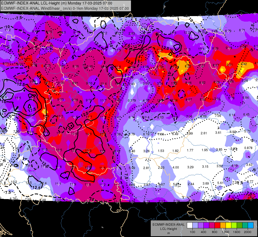Click the vivid violet legend swatch
The height and width of the screenshot is (237, 258).
point(206,225)
